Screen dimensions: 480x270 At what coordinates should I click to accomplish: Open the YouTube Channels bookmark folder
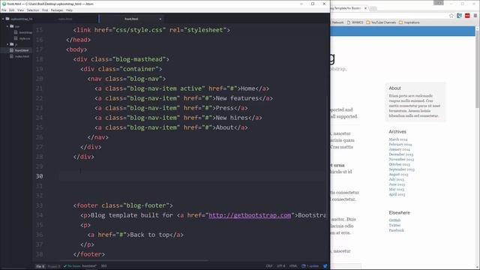[381, 22]
